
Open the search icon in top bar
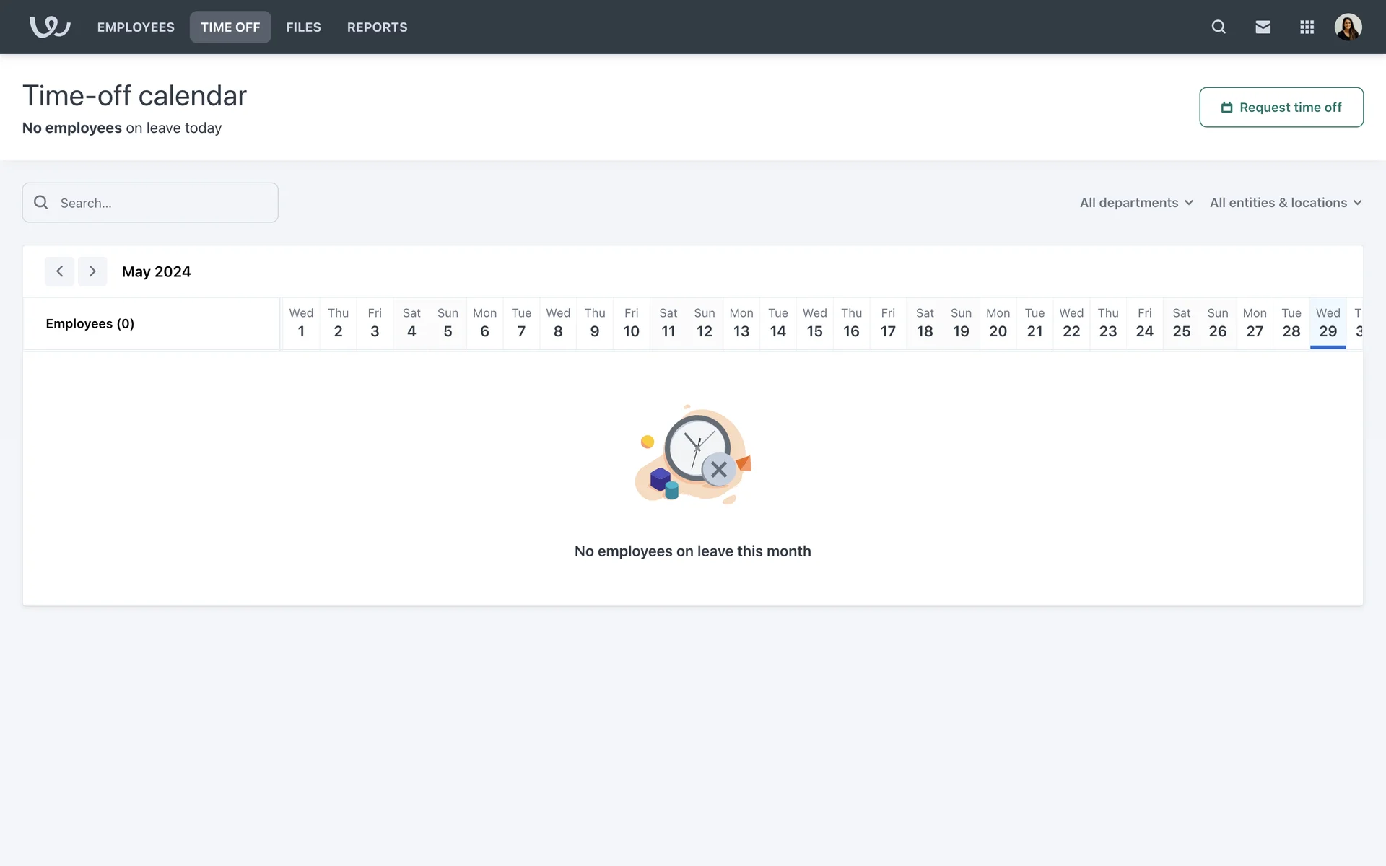click(1219, 27)
